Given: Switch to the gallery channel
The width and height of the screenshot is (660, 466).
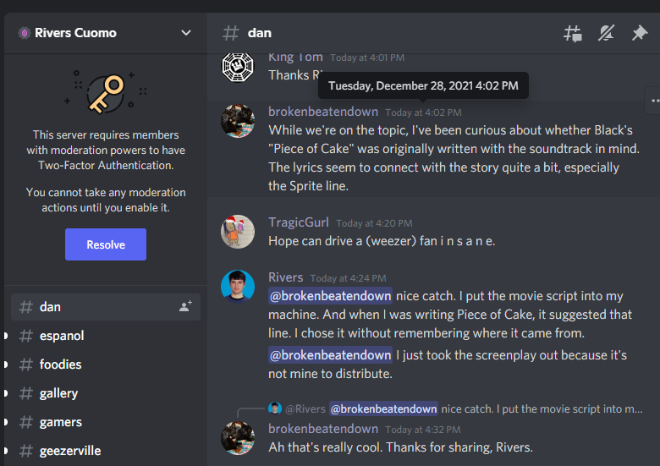Looking at the screenshot, I should tap(58, 393).
